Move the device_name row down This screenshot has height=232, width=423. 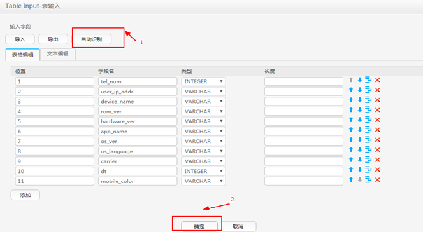[359, 100]
